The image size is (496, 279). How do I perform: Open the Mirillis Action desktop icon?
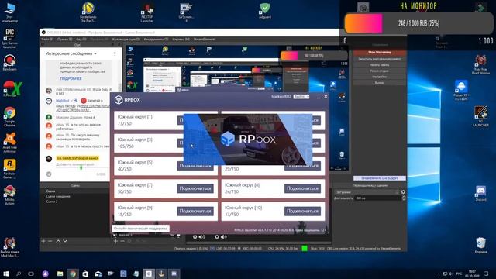(x=10, y=195)
